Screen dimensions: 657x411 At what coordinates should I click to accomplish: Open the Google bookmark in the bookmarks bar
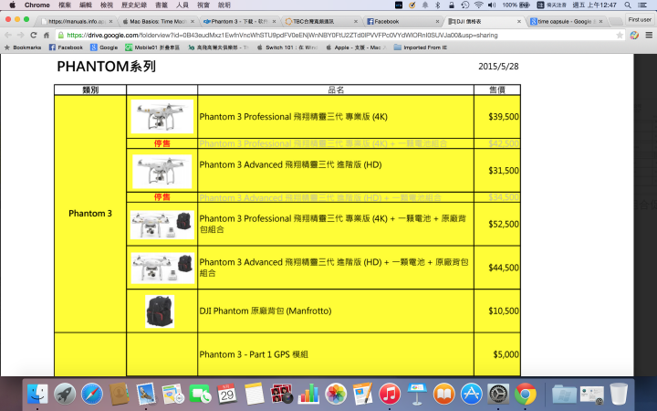(x=104, y=47)
